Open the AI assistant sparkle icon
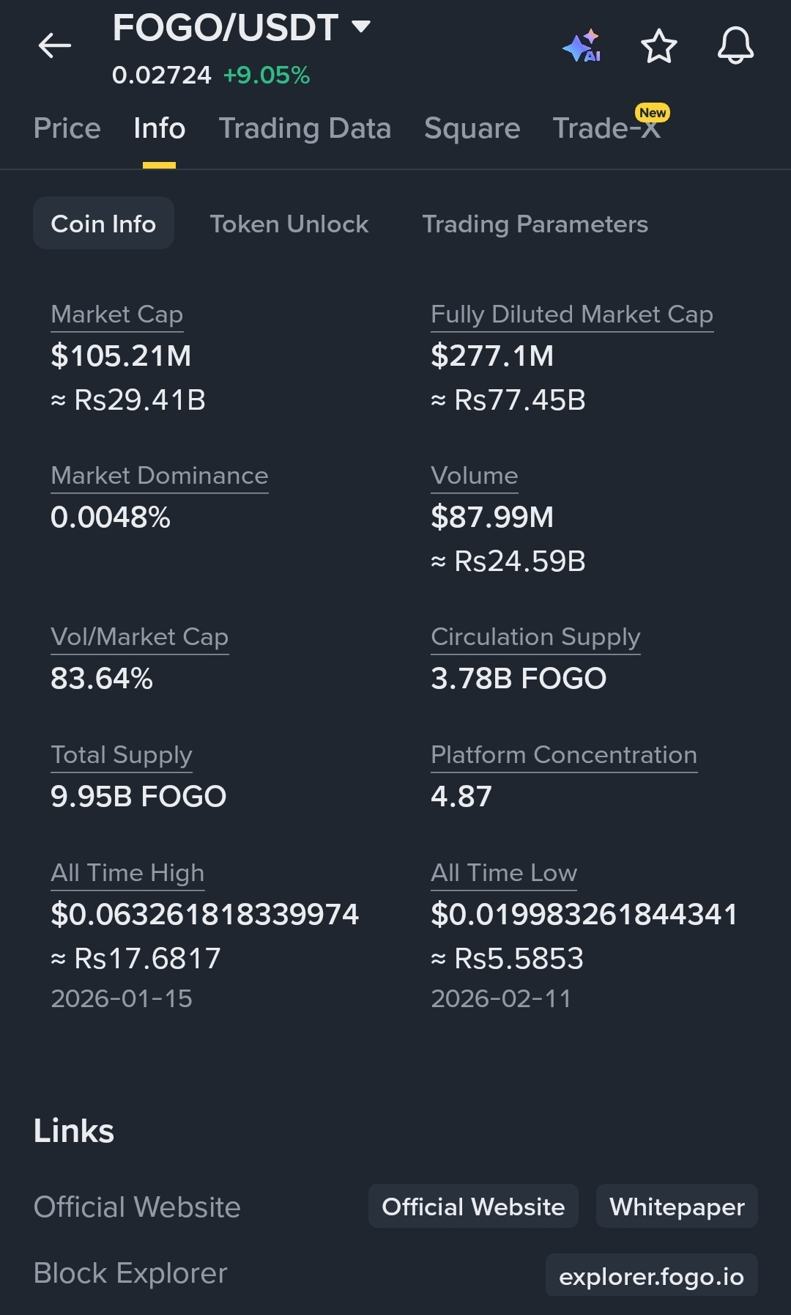791x1315 pixels. (x=582, y=46)
